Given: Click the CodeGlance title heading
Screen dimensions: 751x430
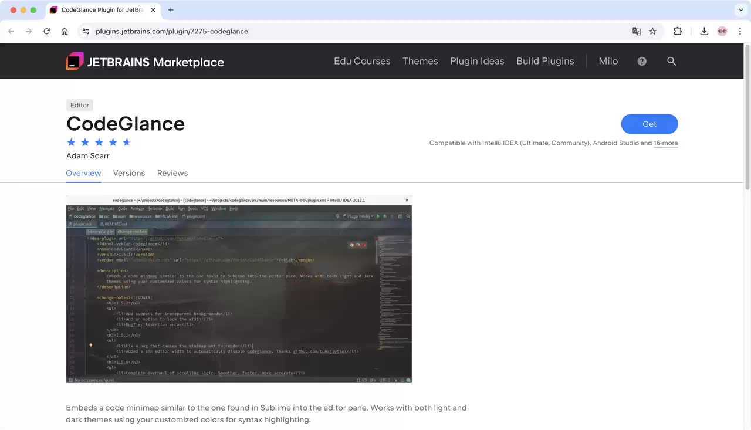Looking at the screenshot, I should pos(126,124).
